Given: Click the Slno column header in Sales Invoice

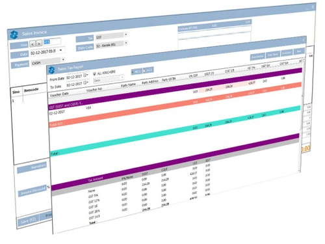Looking at the screenshot, I should [x=16, y=92].
